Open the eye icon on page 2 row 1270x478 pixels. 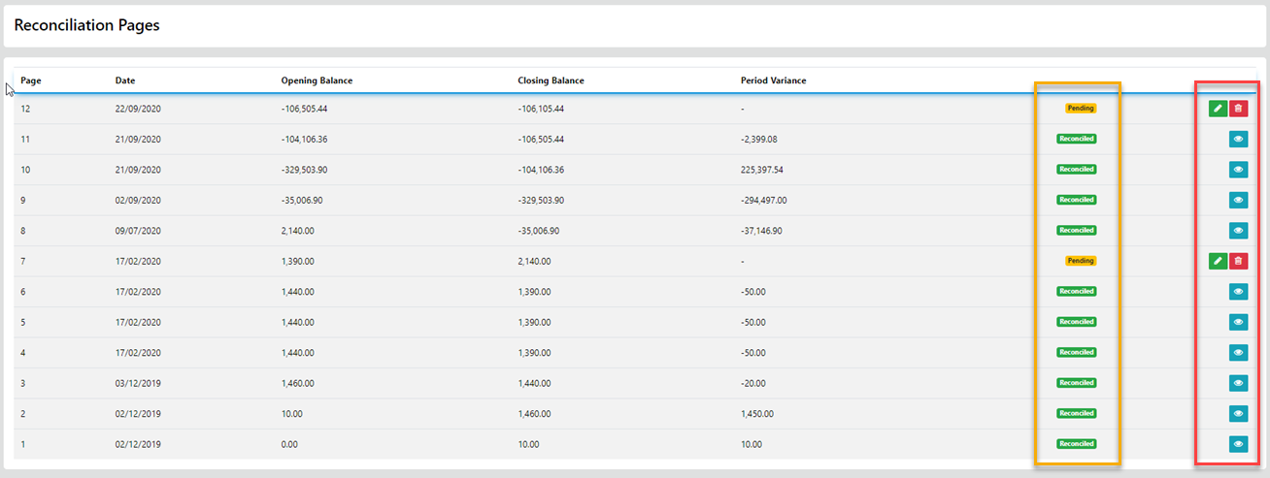(1238, 413)
